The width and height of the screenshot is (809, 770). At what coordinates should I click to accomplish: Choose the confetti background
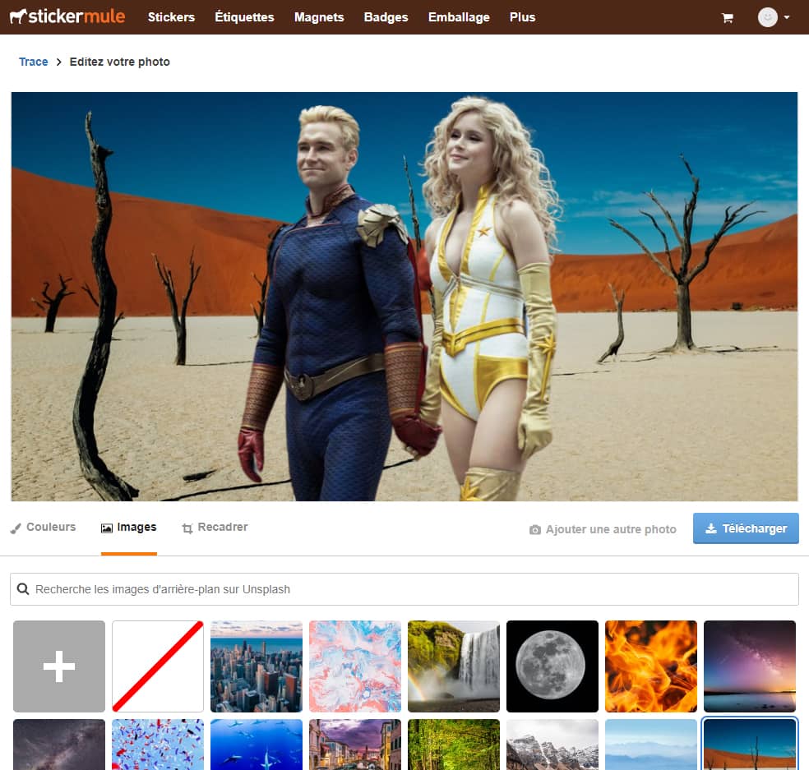point(158,745)
